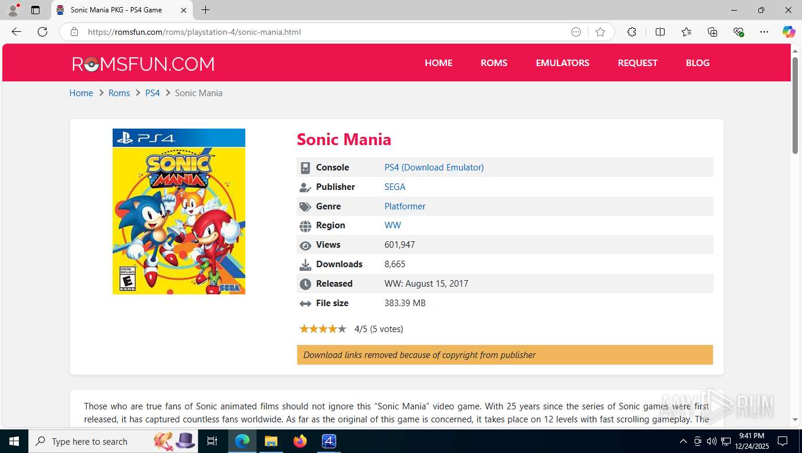This screenshot has width=802, height=453.
Task: Click the taskbar search box
Action: coord(112,441)
